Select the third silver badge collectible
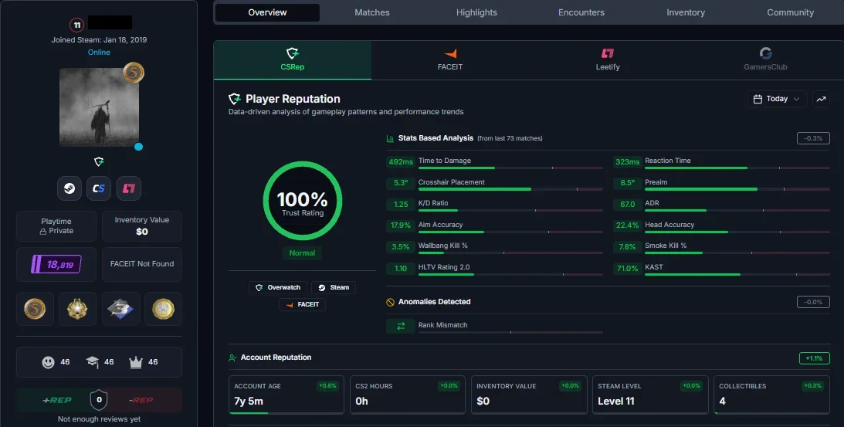 point(120,309)
